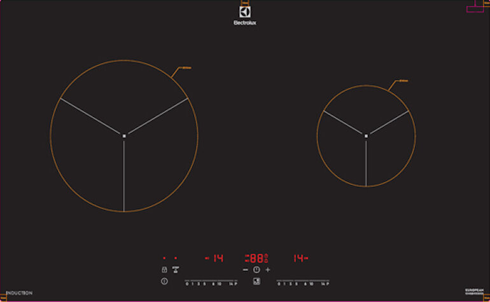
Task: Tap the timer minus button
Action: point(246,270)
